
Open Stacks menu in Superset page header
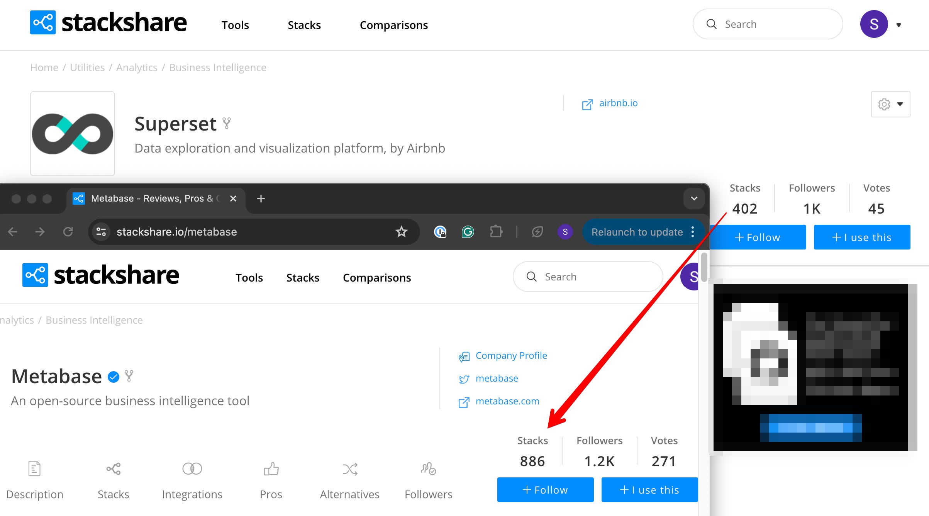pos(304,25)
